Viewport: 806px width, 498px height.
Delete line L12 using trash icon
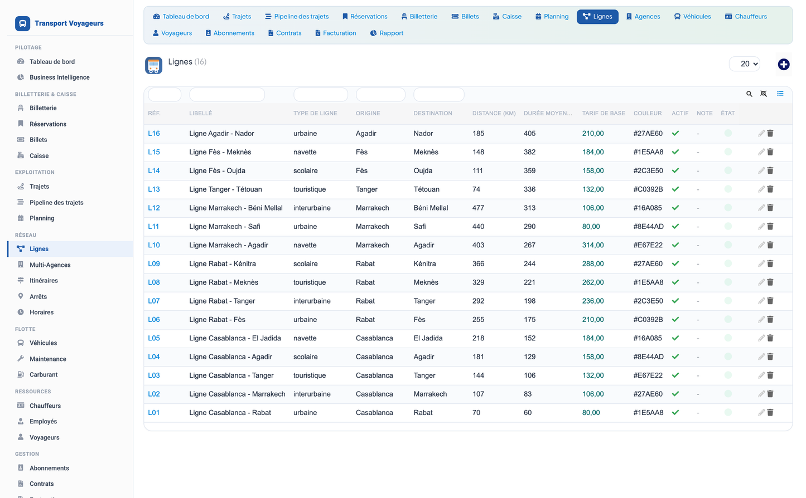point(770,208)
